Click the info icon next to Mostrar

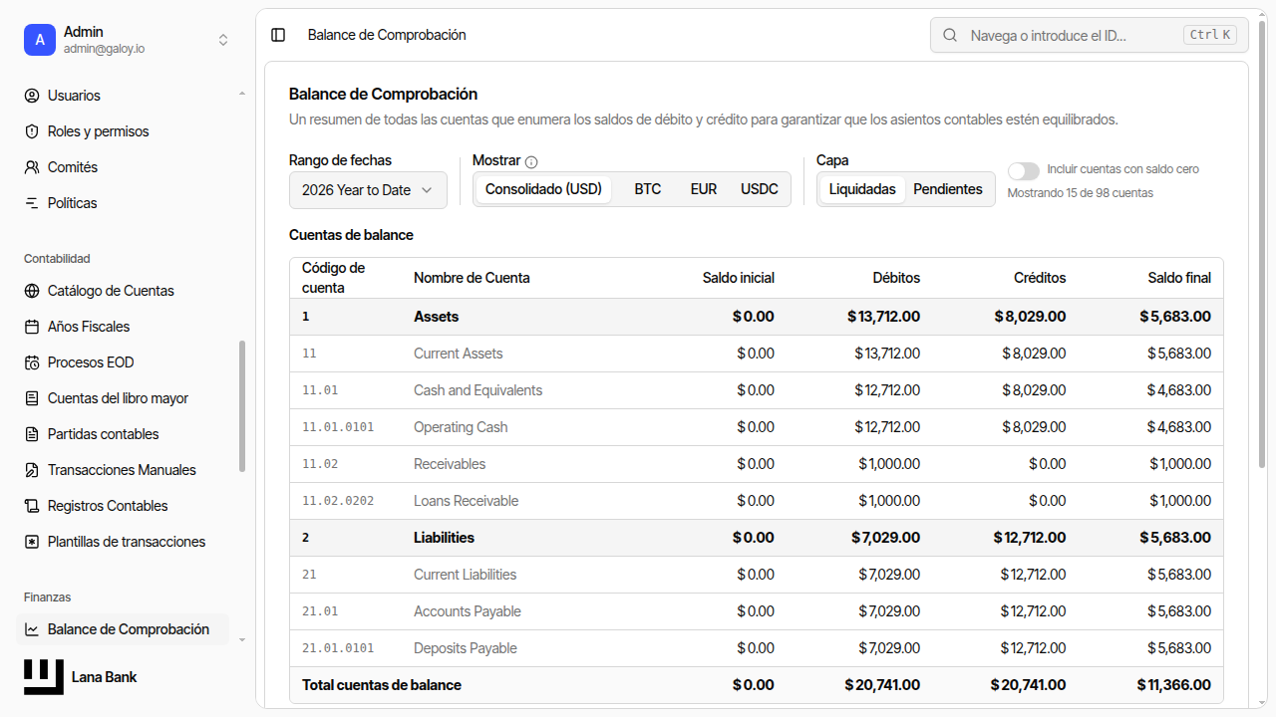point(531,161)
